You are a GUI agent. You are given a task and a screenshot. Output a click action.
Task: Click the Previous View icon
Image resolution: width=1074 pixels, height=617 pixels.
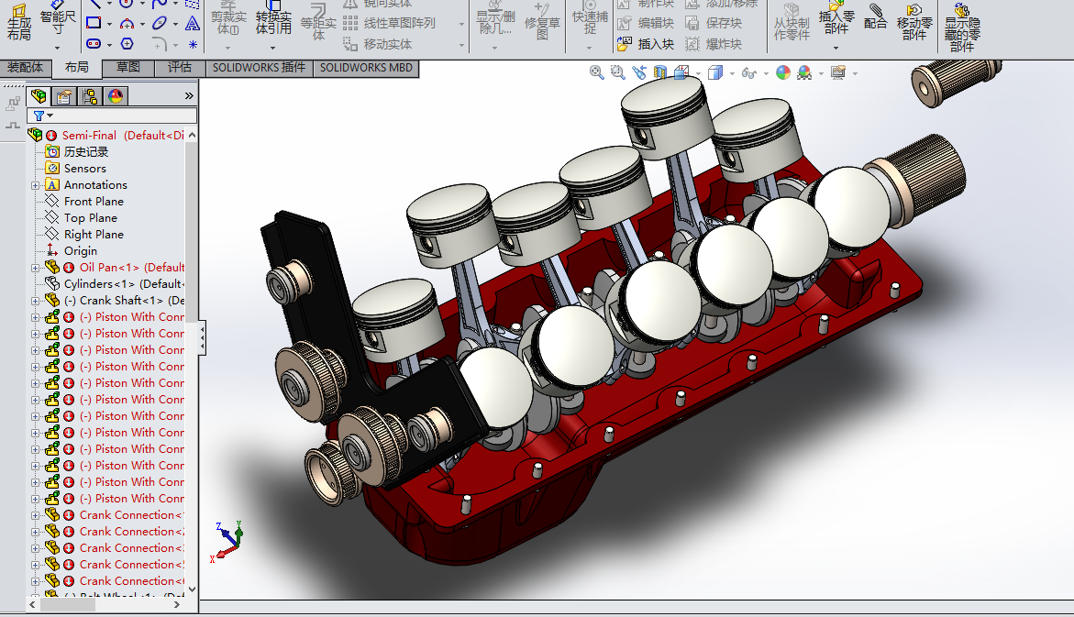tap(640, 72)
